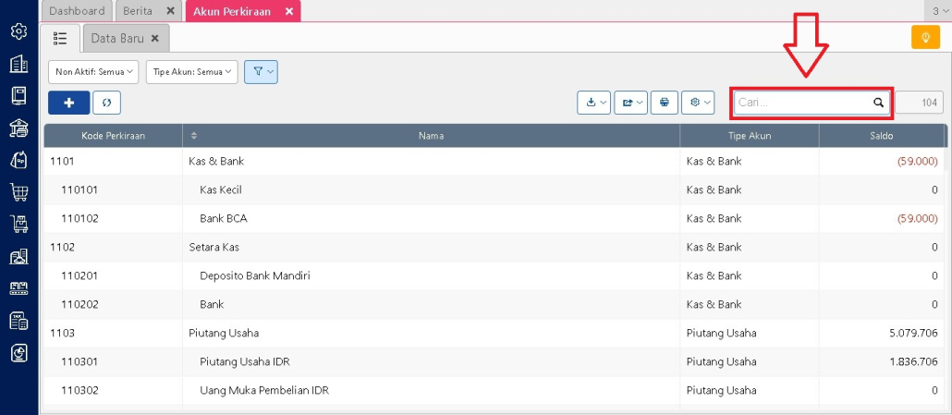
Task: Switch to the Dashboard tab
Action: click(x=77, y=11)
